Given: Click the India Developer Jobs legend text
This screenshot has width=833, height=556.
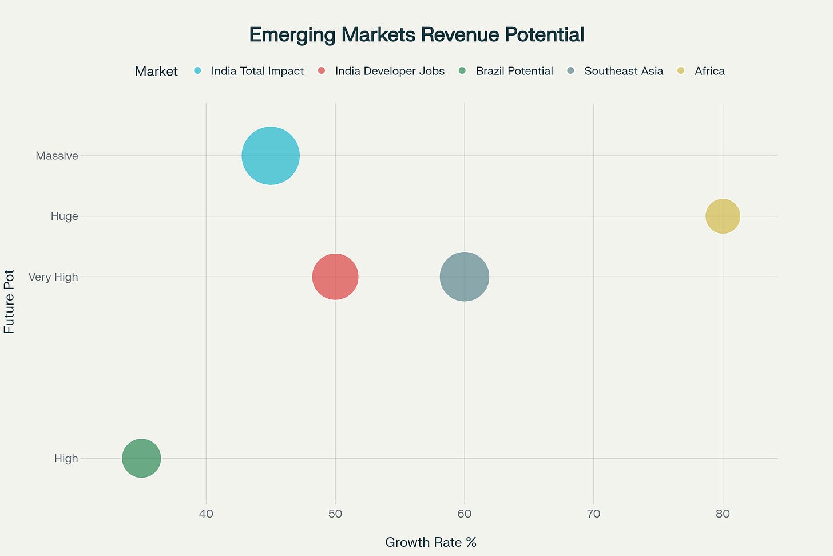Looking at the screenshot, I should click(390, 71).
